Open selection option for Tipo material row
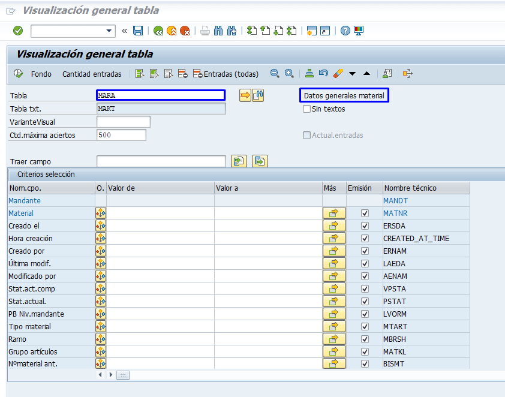Viewport: 505px width, 397px height. pyautogui.click(x=100, y=326)
